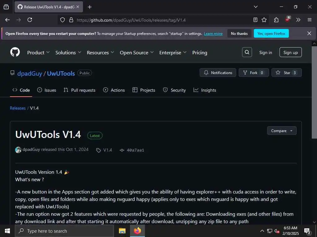Expand the Resources menu

(101, 52)
